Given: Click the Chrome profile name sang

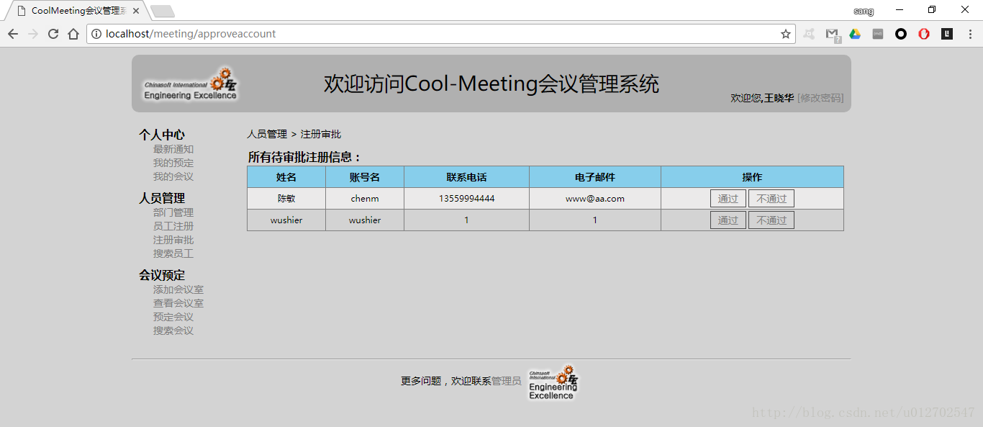Looking at the screenshot, I should click(864, 11).
